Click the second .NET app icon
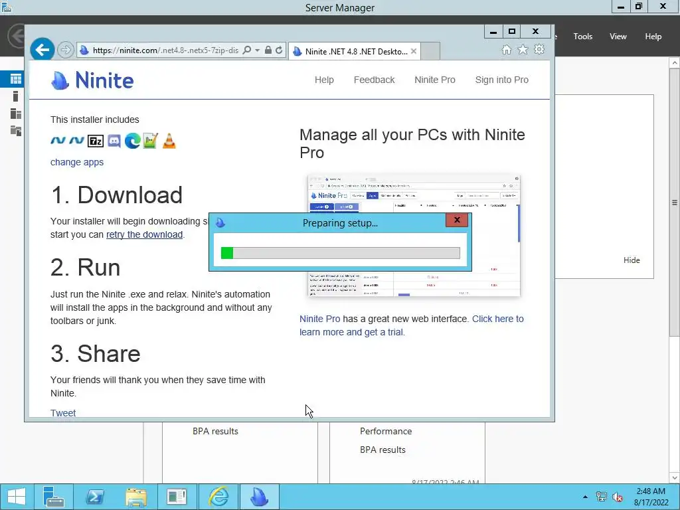 pos(77,141)
